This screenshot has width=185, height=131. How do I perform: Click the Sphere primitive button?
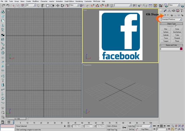pos(166,32)
